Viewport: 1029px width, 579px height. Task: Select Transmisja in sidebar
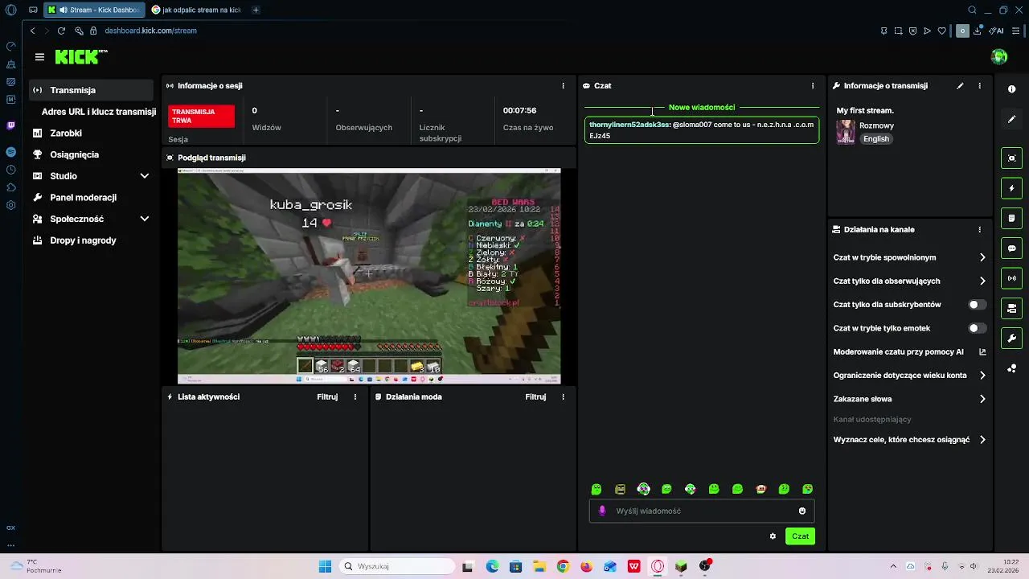coord(91,90)
